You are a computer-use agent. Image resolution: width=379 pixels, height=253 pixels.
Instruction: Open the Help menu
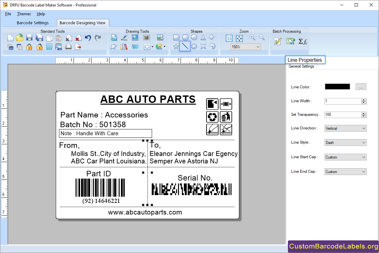[41, 14]
